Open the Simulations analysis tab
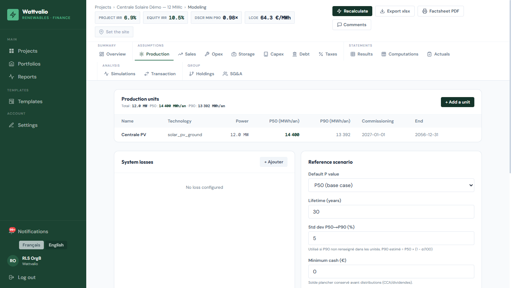511x288 pixels. pos(120,74)
